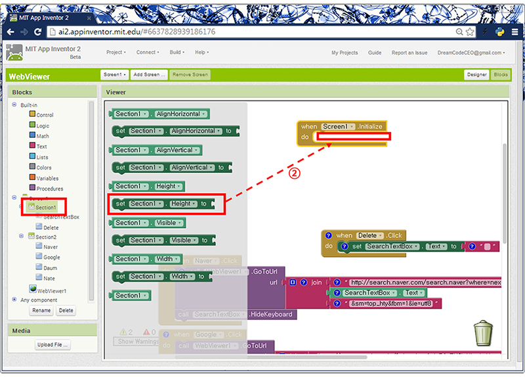Viewport: 525px width, 377px height.
Task: Click help icon on SearchTextBox.Text block
Action: 337,292
